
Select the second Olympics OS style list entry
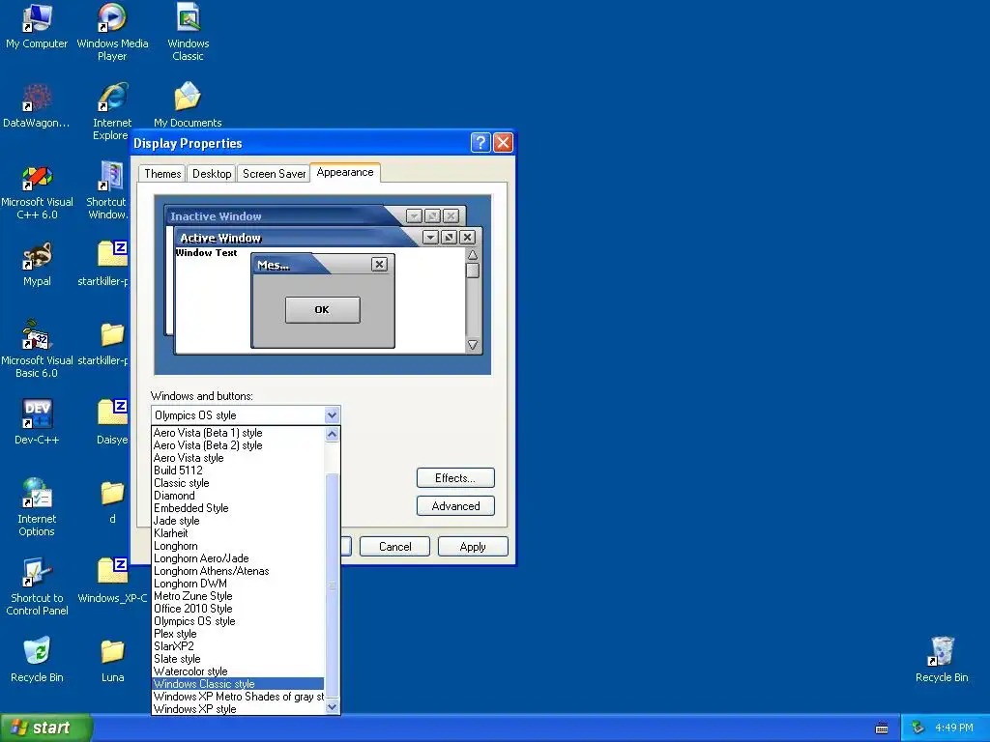(238, 621)
